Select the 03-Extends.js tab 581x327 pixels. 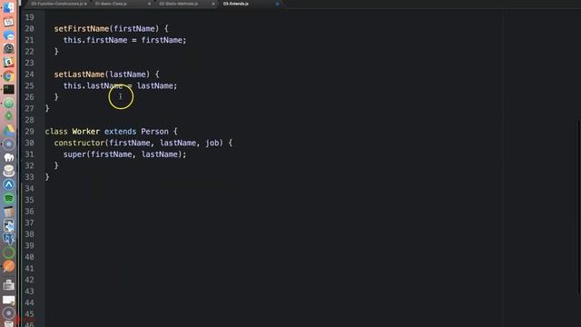pos(236,4)
